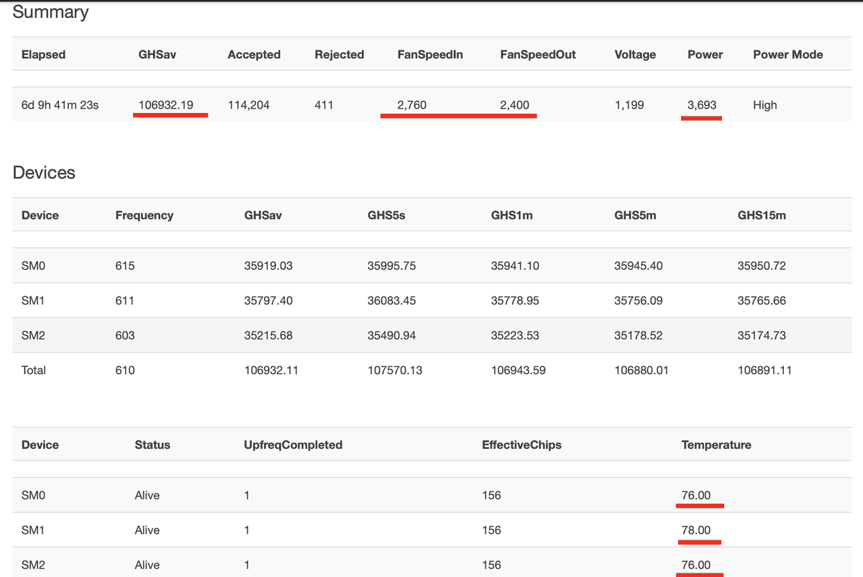The image size is (863, 577).
Task: Click SM0 GHS1m value 35941.10
Action: tap(515, 265)
